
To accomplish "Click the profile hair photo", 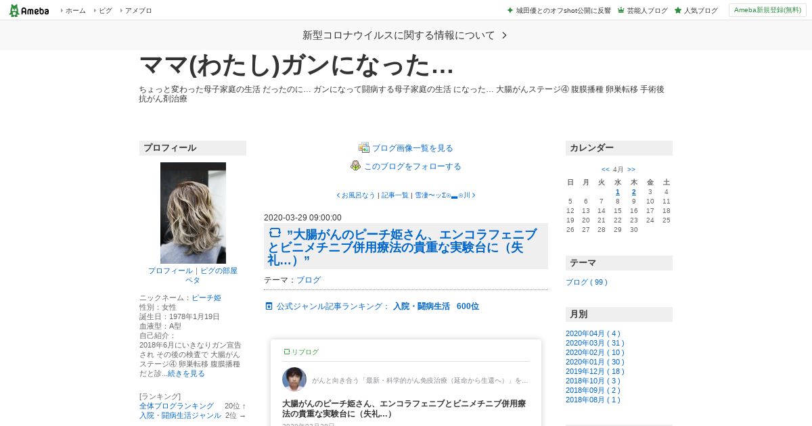I will (193, 213).
